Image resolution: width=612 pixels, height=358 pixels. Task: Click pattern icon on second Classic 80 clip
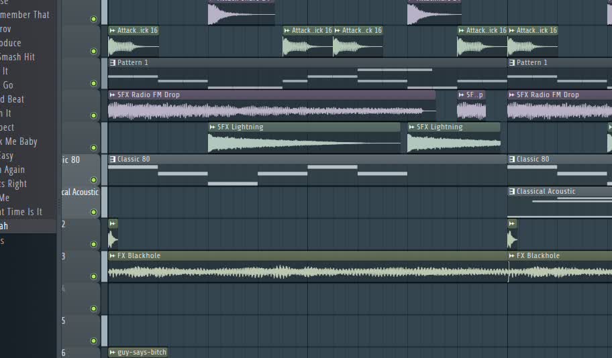[512, 159]
